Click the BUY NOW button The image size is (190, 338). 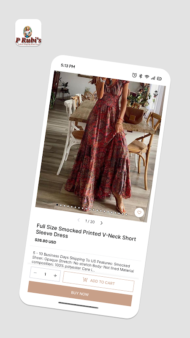[x=80, y=293]
